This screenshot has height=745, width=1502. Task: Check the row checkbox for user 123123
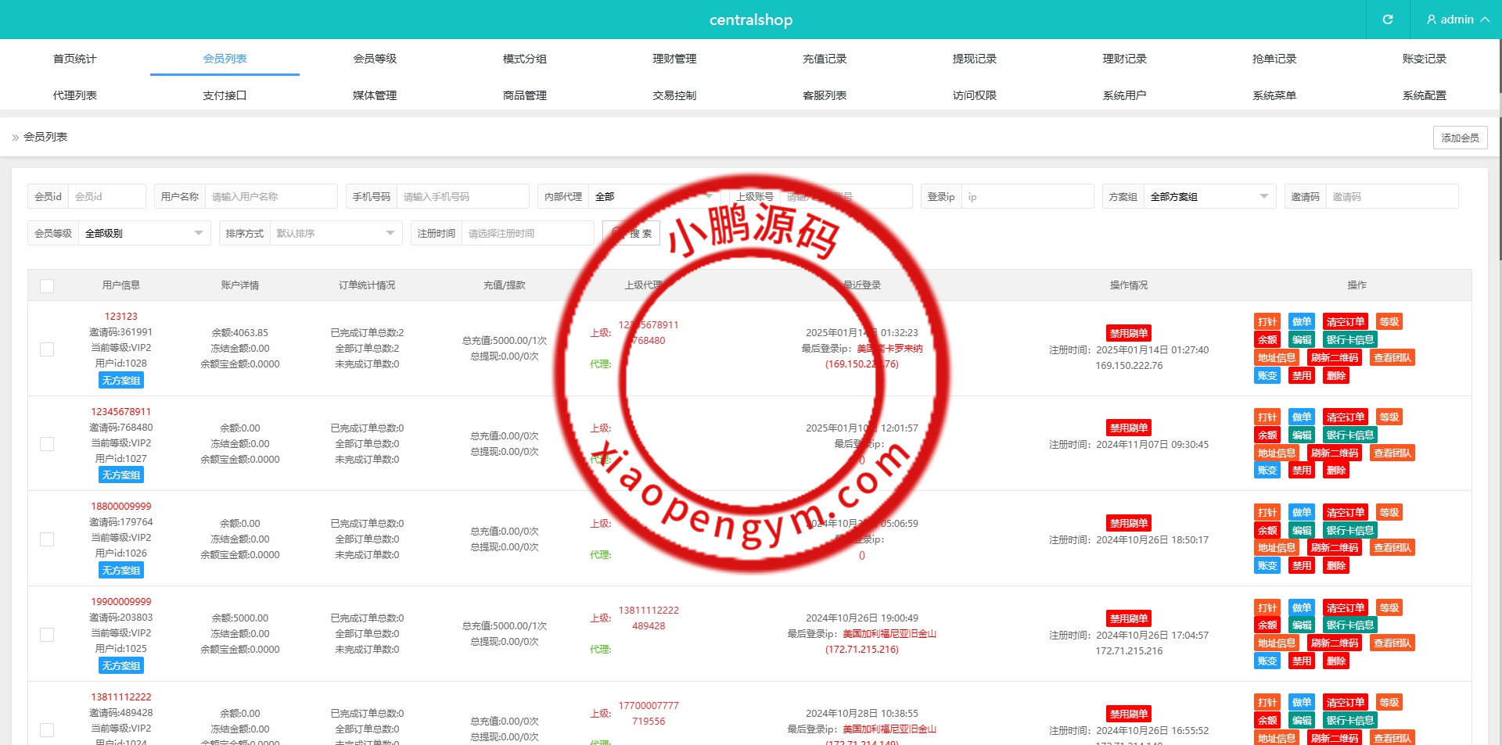pyautogui.click(x=47, y=349)
